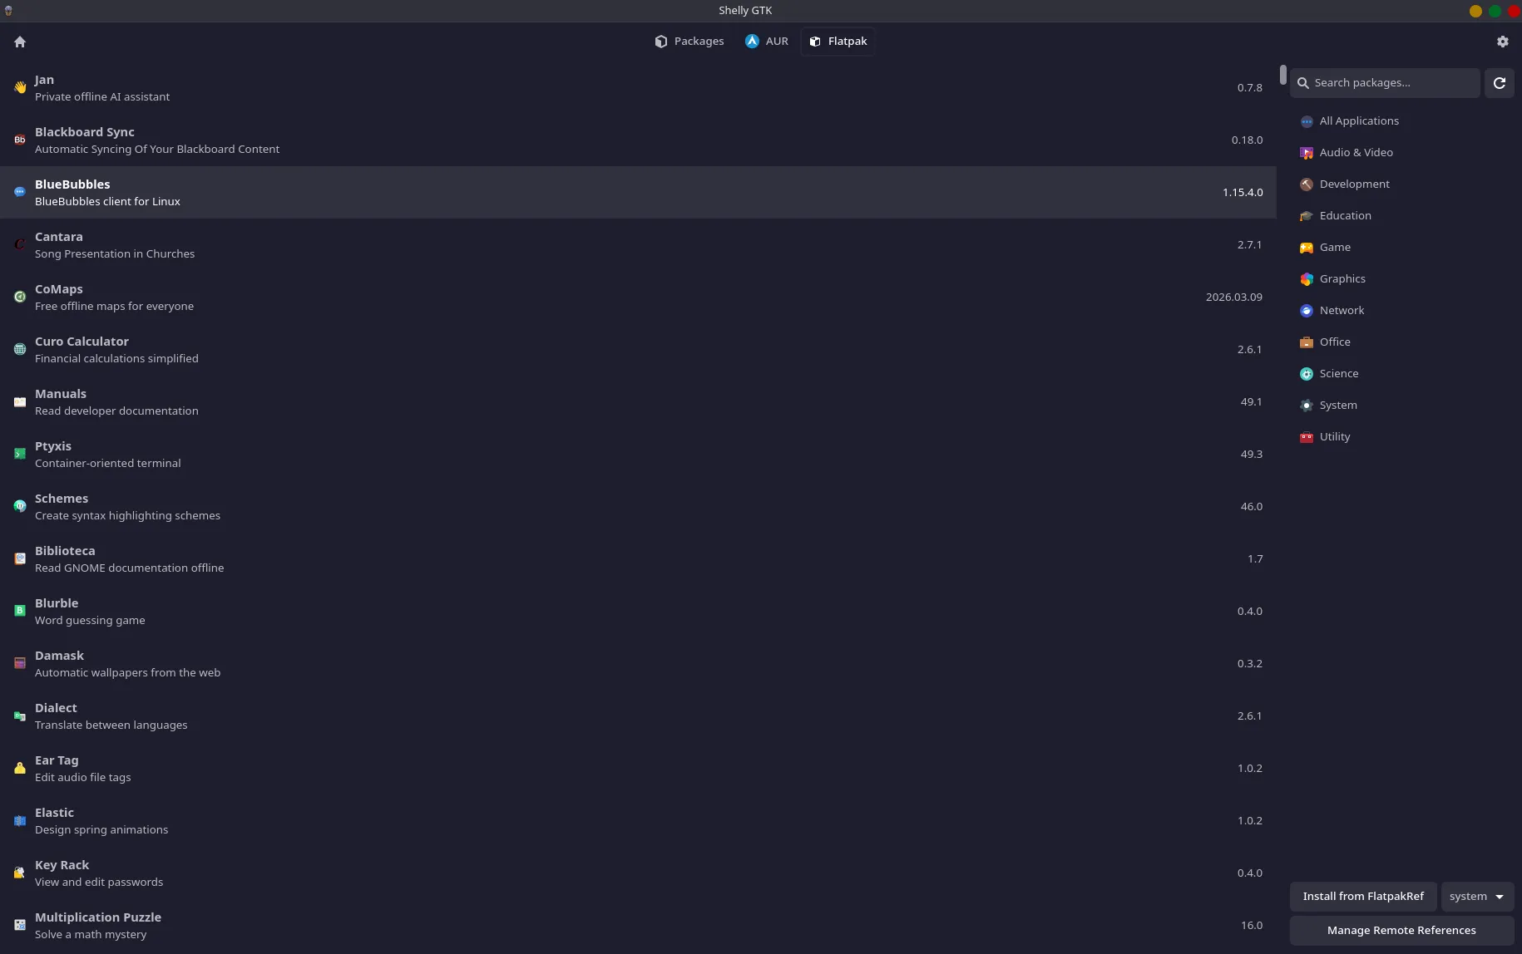Select the Blackboard Sync package name
The width and height of the screenshot is (1522, 954).
point(85,132)
